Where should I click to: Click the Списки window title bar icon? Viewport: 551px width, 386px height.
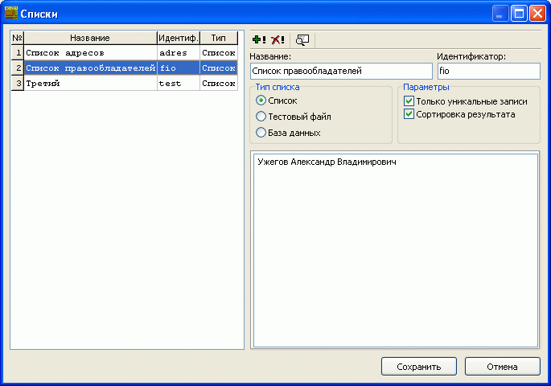click(11, 14)
